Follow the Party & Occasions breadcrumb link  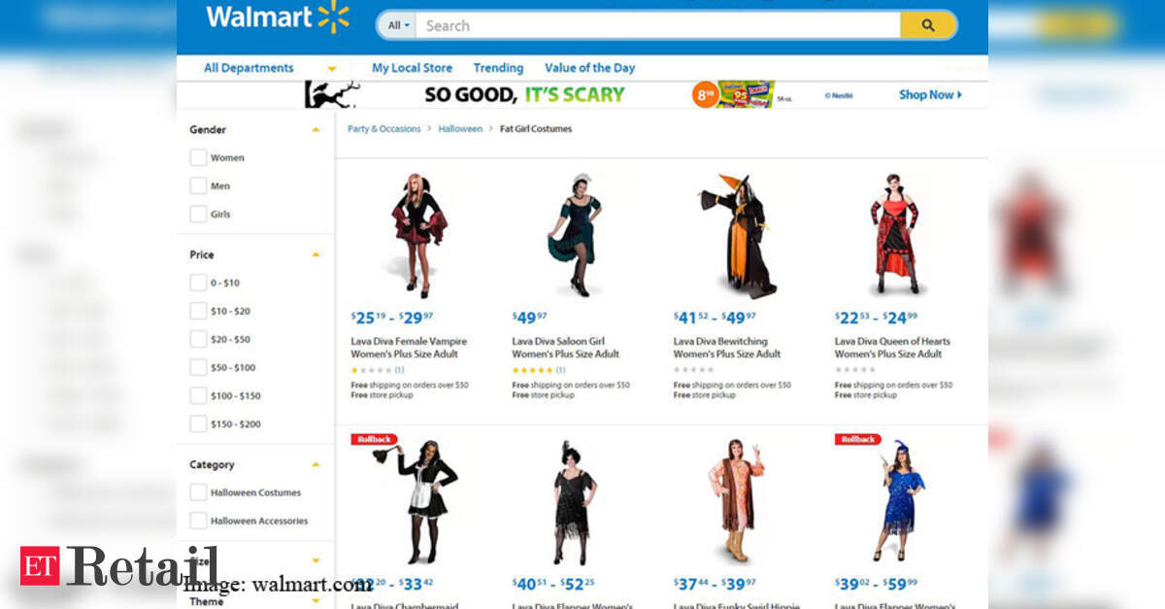tap(384, 128)
